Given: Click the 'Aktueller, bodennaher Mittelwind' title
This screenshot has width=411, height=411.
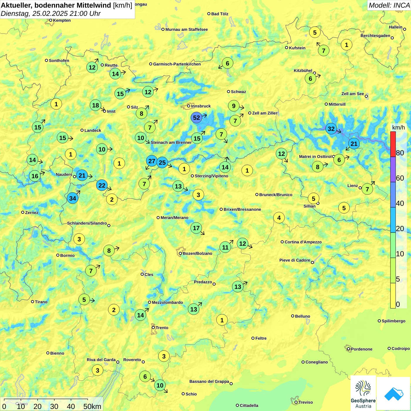Looking at the screenshot, I should pos(56,5).
